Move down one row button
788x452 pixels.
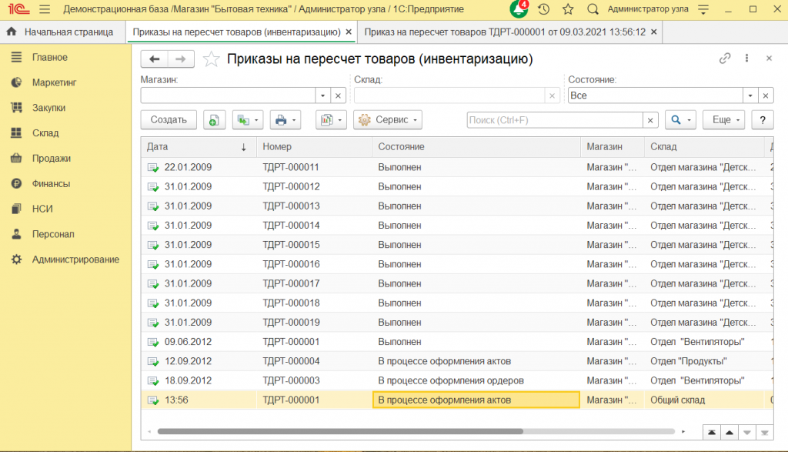(746, 433)
